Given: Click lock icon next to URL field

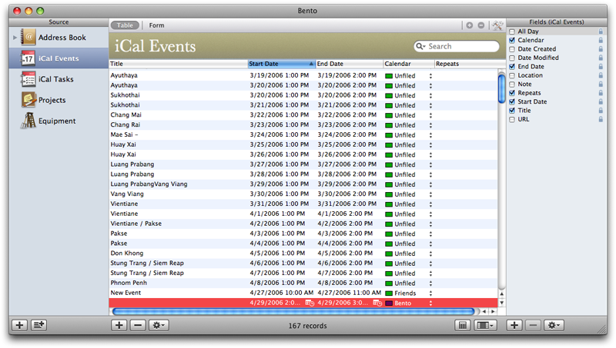Looking at the screenshot, I should point(601,119).
